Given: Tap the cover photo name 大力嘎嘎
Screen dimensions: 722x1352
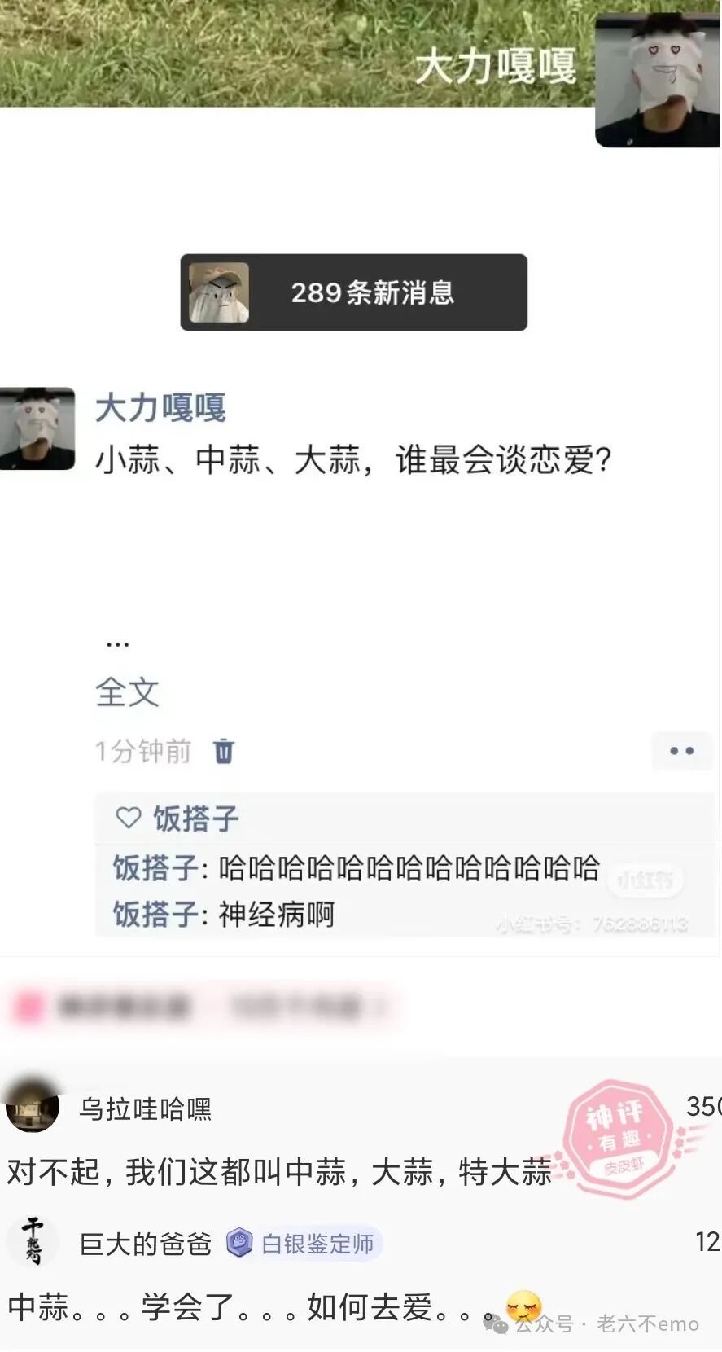Looking at the screenshot, I should click(496, 66).
